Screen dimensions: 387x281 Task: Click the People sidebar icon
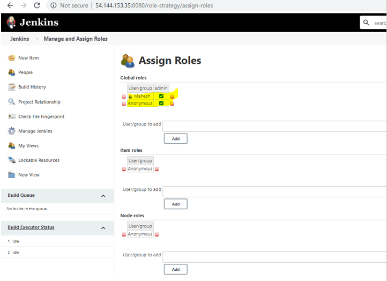point(11,72)
